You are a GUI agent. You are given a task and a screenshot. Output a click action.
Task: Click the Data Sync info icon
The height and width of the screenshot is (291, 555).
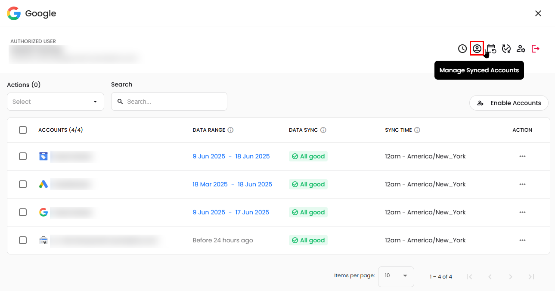323,130
